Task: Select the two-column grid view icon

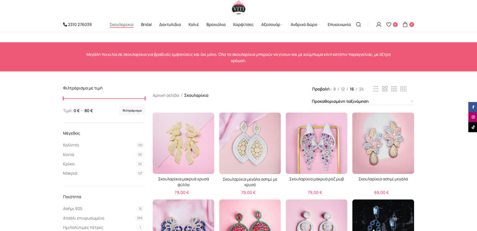Action: point(385,89)
